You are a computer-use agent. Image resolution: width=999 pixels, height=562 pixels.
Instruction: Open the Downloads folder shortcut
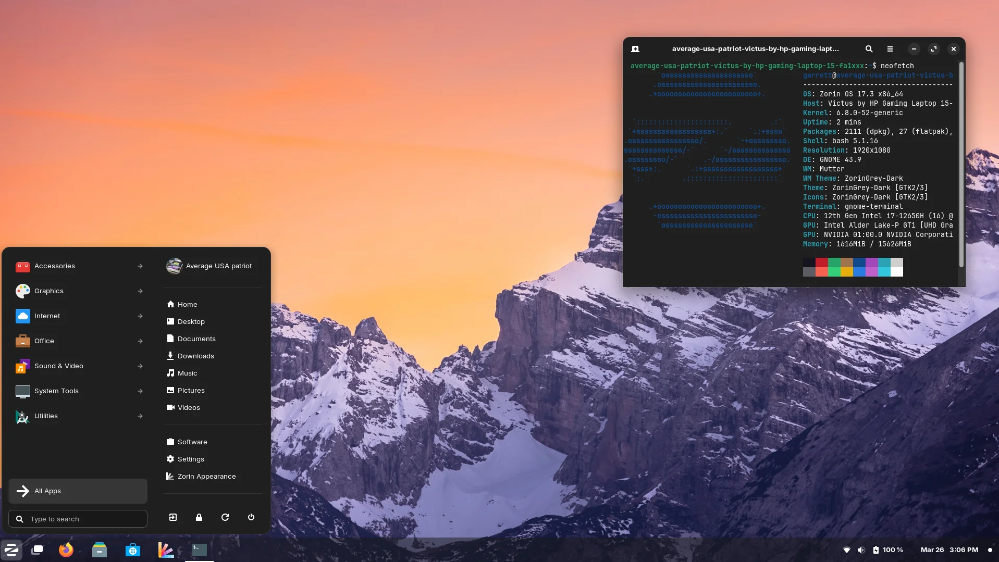[x=195, y=356]
